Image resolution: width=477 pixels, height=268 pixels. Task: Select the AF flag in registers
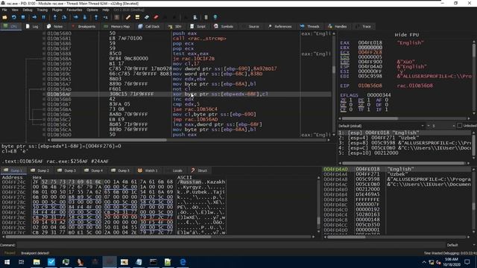379,100
